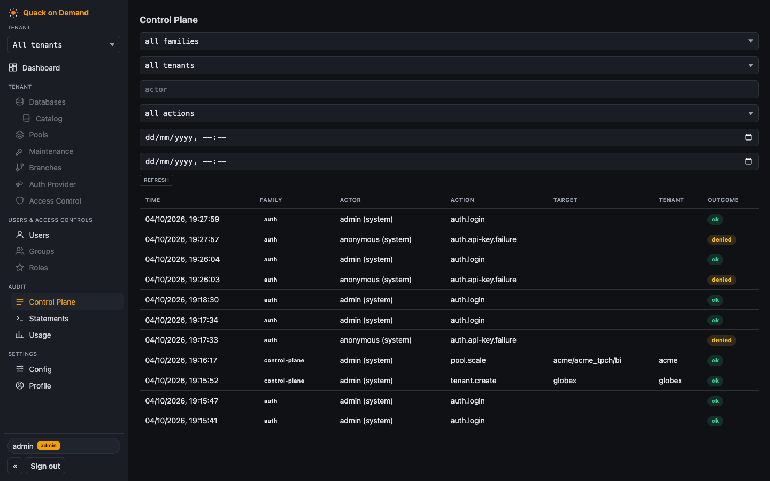
Task: Click the Quack on Demand sun logo
Action: click(13, 13)
